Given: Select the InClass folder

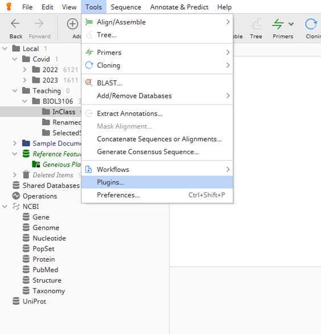Looking at the screenshot, I should pyautogui.click(x=64, y=112).
